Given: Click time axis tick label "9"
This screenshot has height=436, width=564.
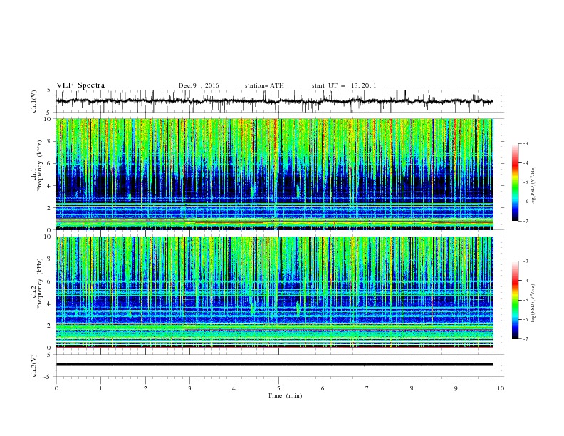Looking at the screenshot, I should (456, 388).
